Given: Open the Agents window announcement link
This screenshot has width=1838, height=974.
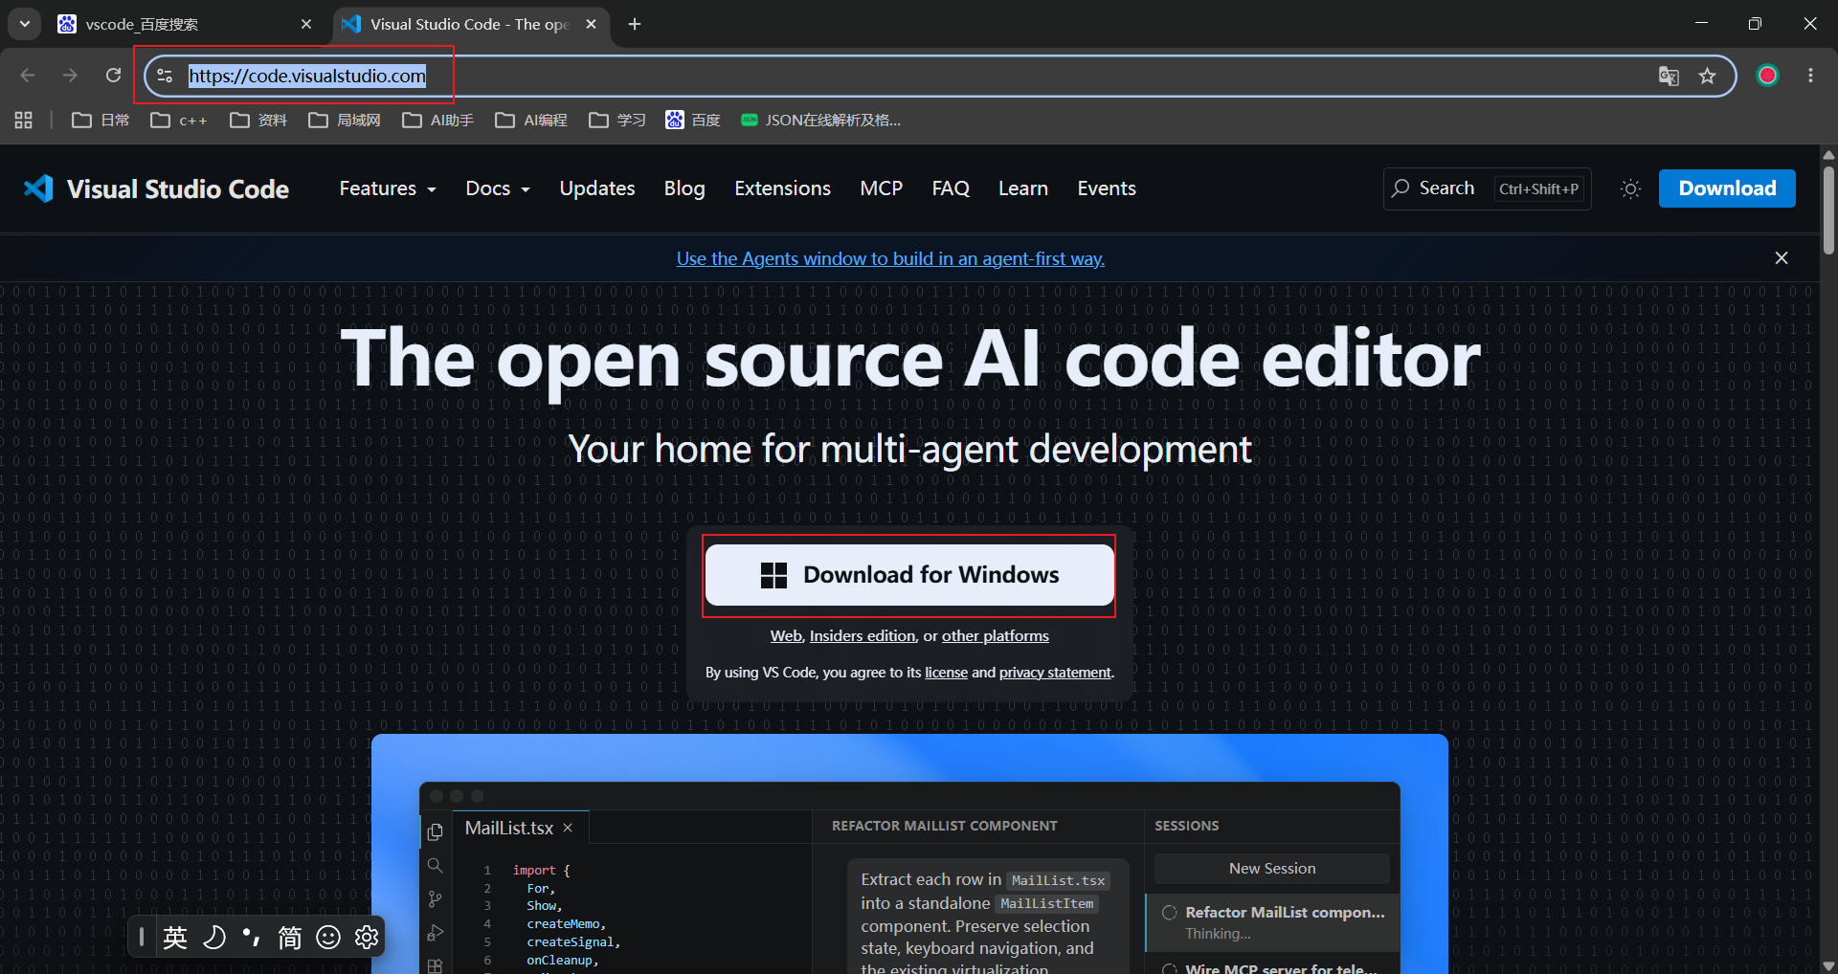Looking at the screenshot, I should coord(890,258).
